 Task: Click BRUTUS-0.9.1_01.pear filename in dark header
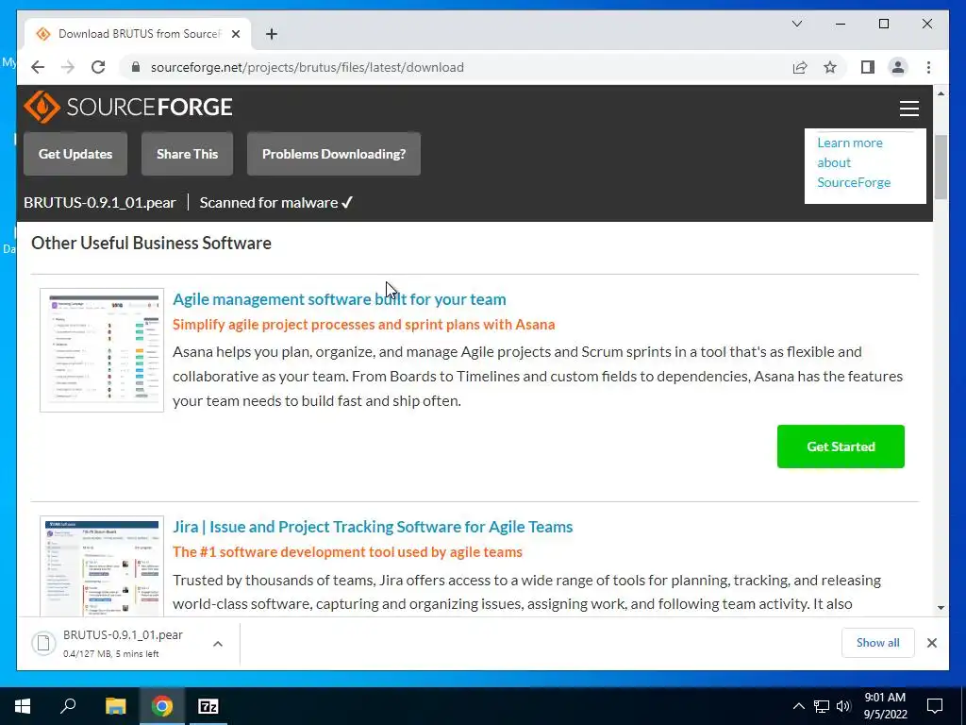point(100,203)
